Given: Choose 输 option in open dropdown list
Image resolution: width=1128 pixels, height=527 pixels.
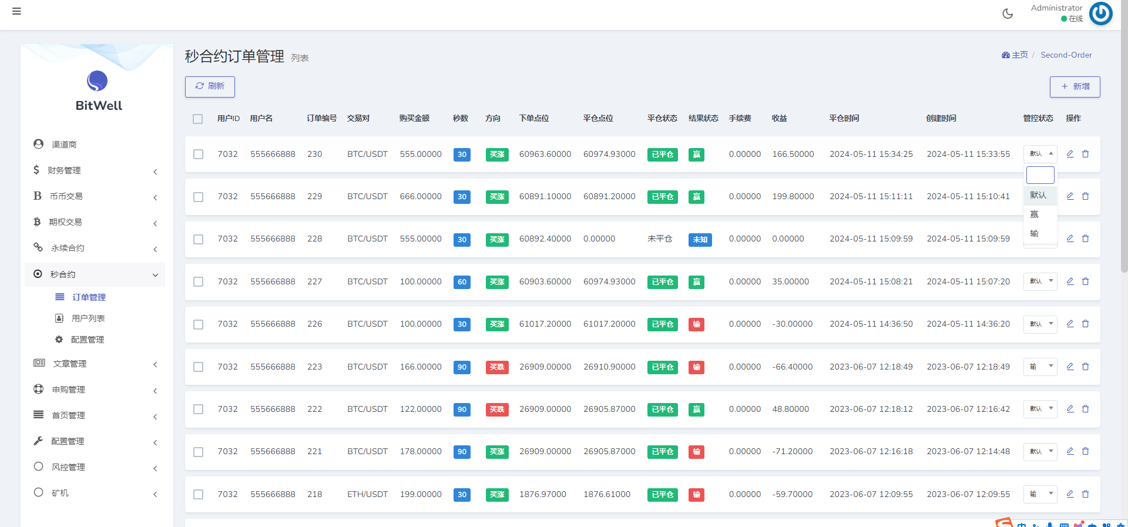Looking at the screenshot, I should pos(1035,233).
